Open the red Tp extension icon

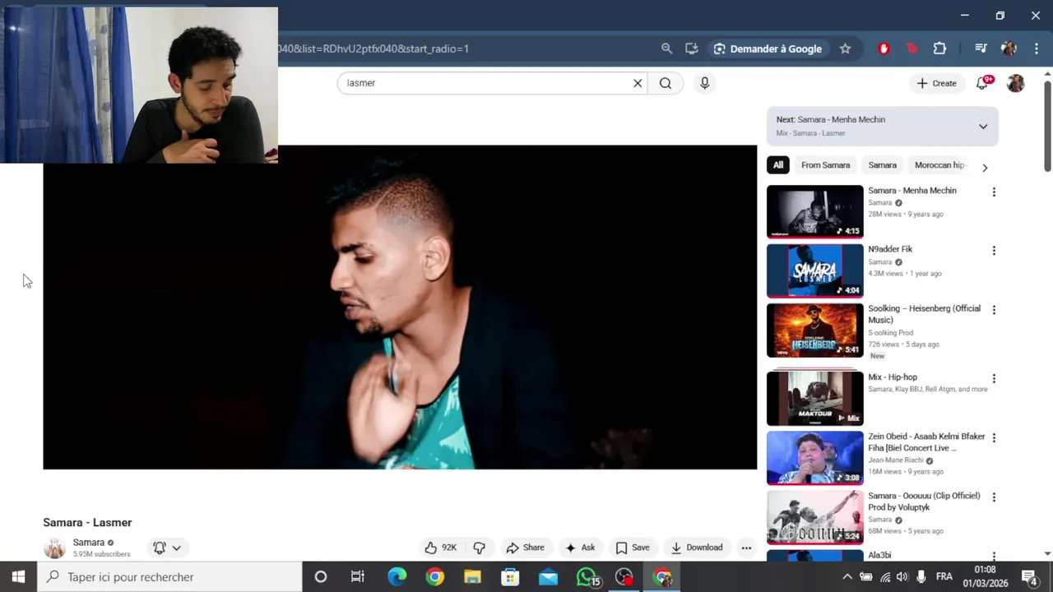pyautogui.click(x=912, y=49)
